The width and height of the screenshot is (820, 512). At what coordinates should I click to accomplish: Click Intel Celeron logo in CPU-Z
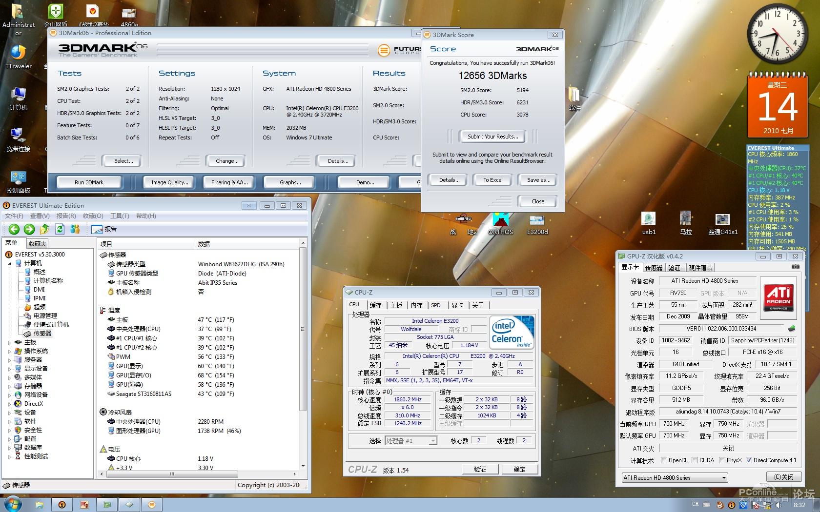[512, 332]
